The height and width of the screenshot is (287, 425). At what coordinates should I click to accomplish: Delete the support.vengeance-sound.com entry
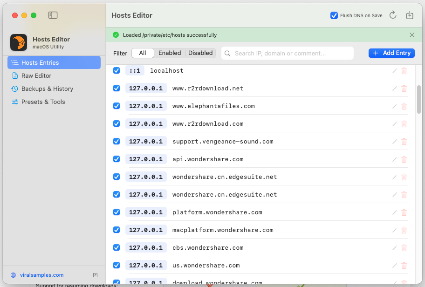pos(404,142)
